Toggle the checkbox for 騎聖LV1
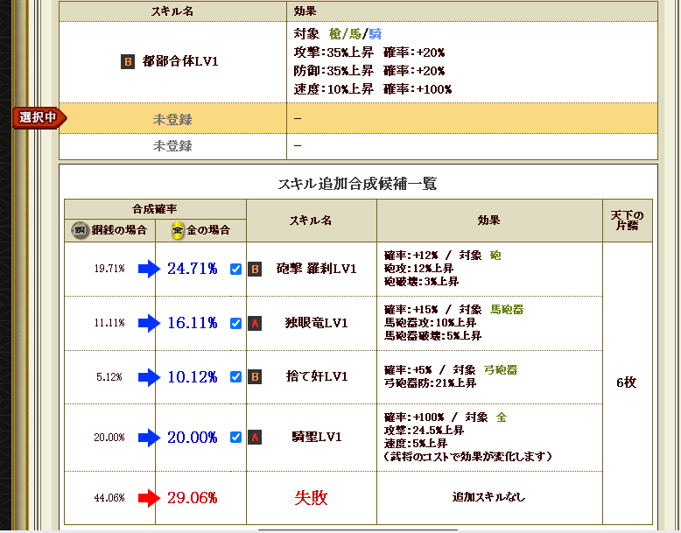The height and width of the screenshot is (533, 681). tap(235, 438)
